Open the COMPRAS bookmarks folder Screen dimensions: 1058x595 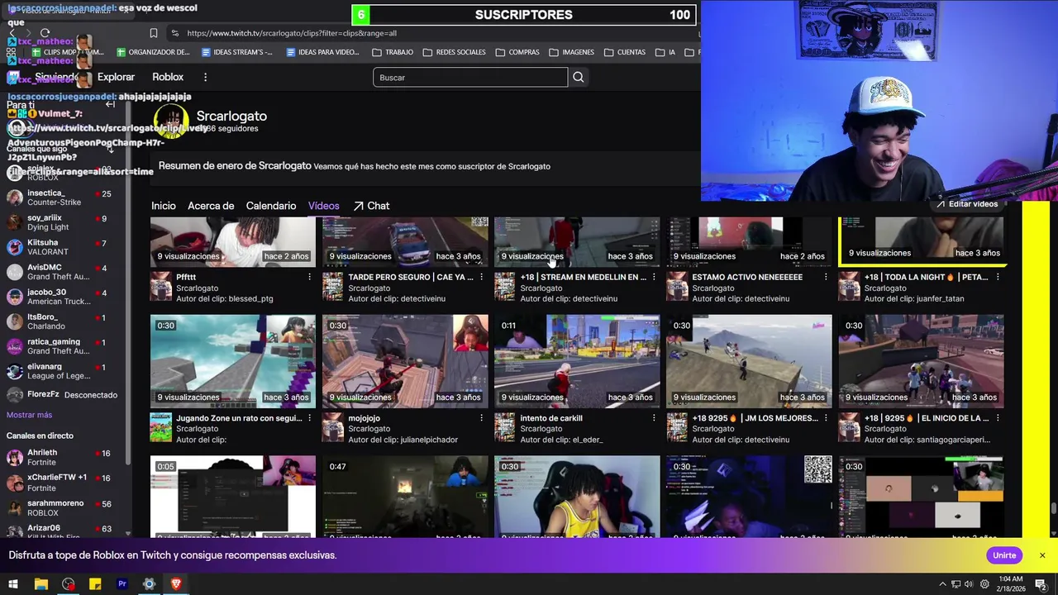[x=517, y=52]
